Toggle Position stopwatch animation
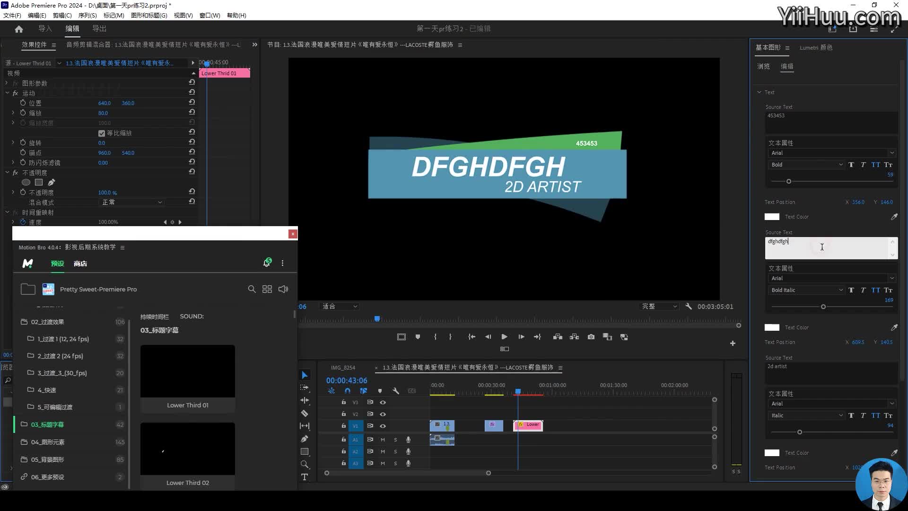 click(x=23, y=103)
